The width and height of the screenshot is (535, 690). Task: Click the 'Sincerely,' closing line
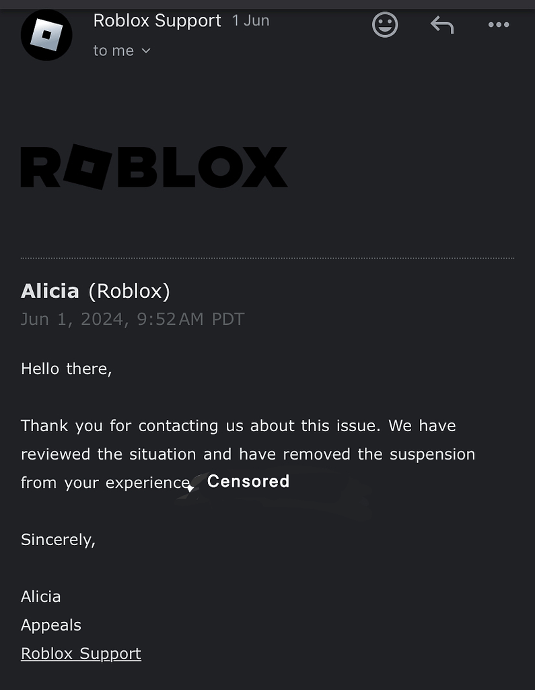coord(58,540)
